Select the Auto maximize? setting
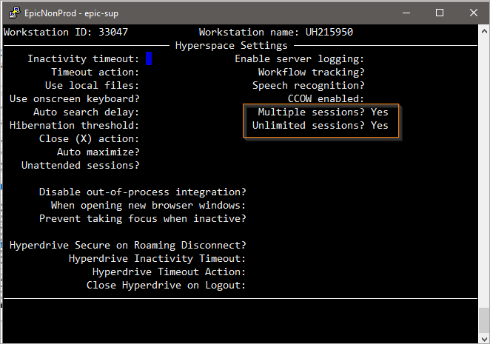This screenshot has height=344, width=490. click(x=98, y=152)
